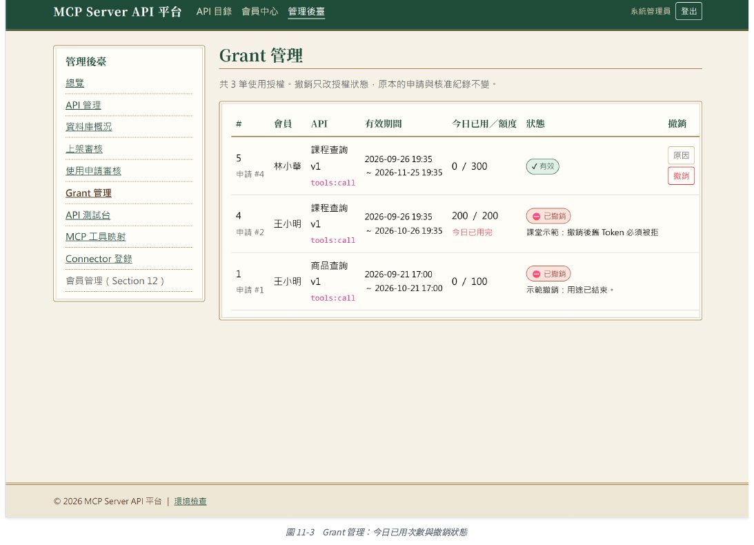Viewport: 754px width, 545px height.
Task: Click 課程查詢 in the 林小華 row
Action: click(x=329, y=150)
